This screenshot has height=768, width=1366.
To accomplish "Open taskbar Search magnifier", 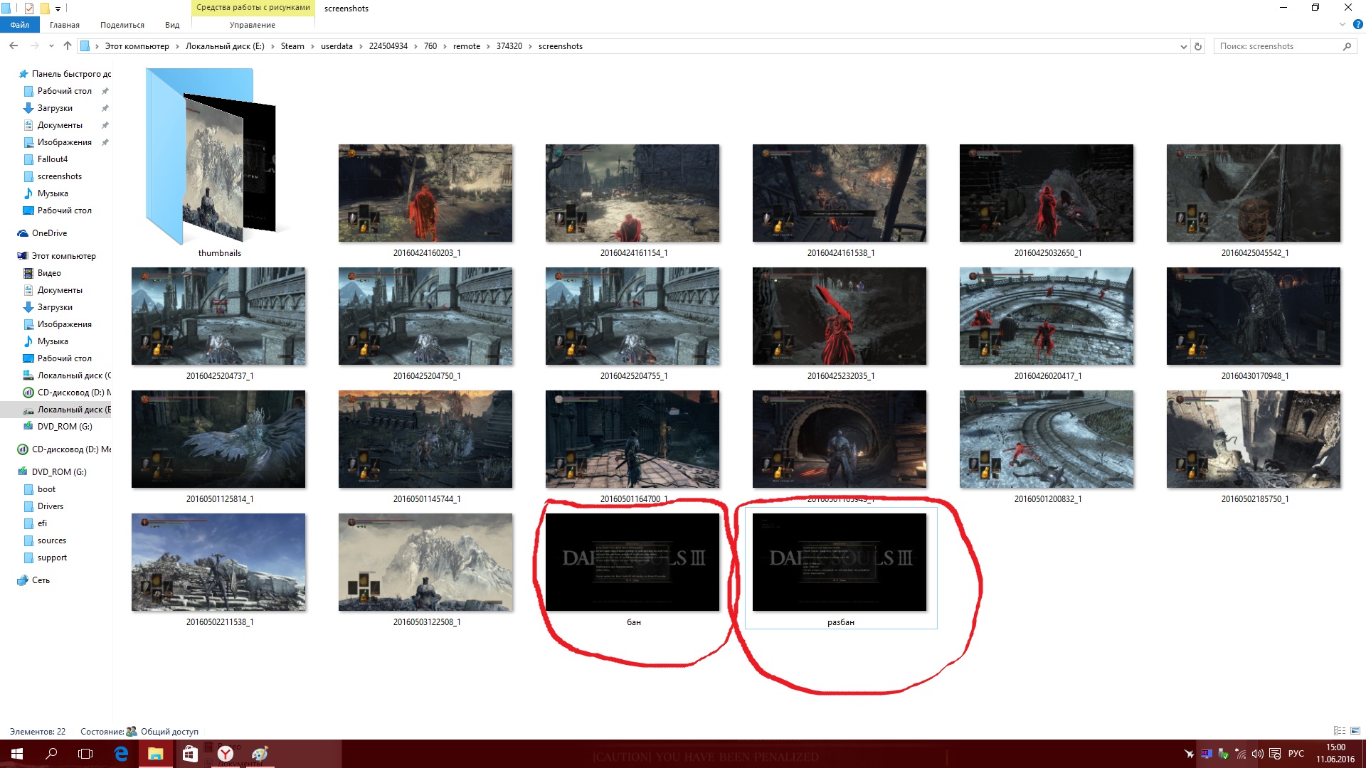I will 51,754.
